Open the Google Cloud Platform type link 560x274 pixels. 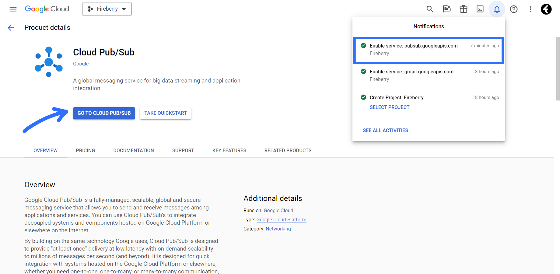coord(281,220)
